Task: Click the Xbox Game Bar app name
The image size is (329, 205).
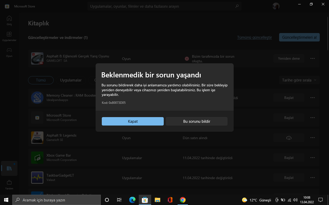Action: point(59,155)
